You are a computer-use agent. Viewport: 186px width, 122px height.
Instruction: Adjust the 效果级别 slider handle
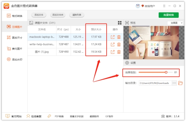click(166, 72)
